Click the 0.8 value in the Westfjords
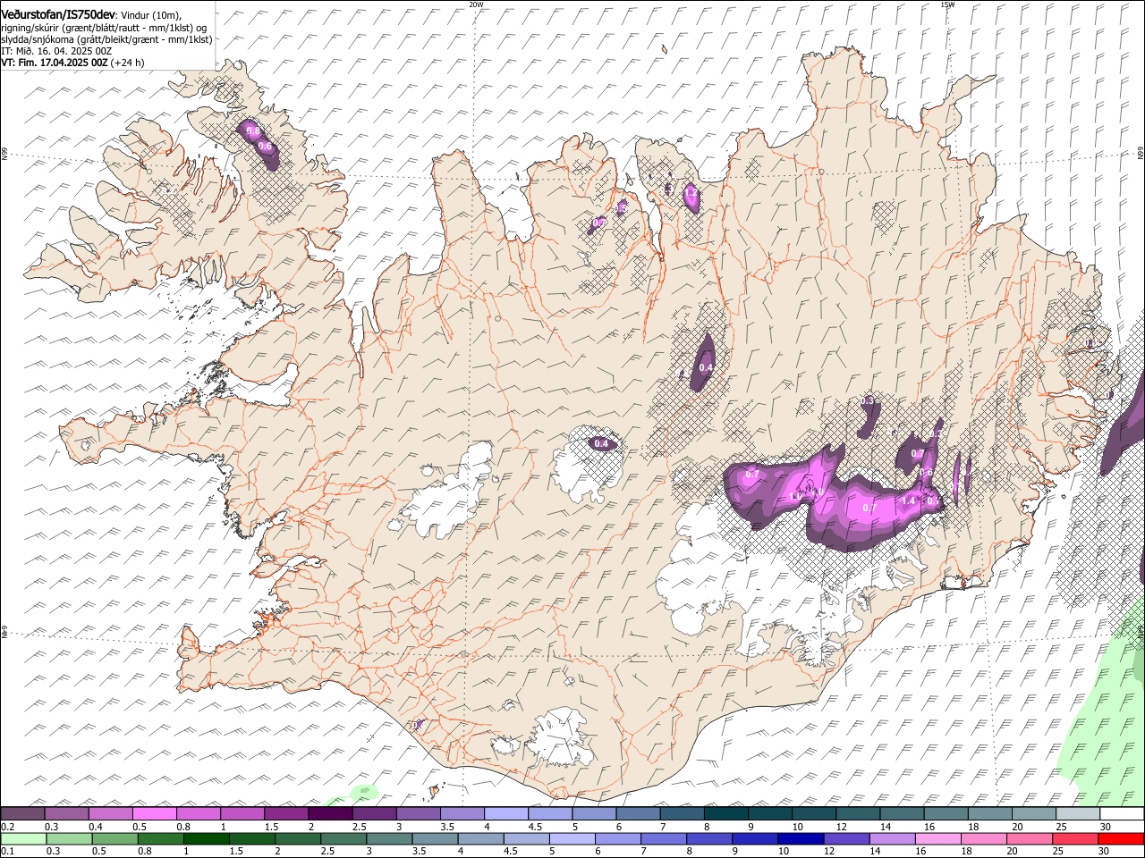Screen dimensions: 1145x858 pos(252,132)
